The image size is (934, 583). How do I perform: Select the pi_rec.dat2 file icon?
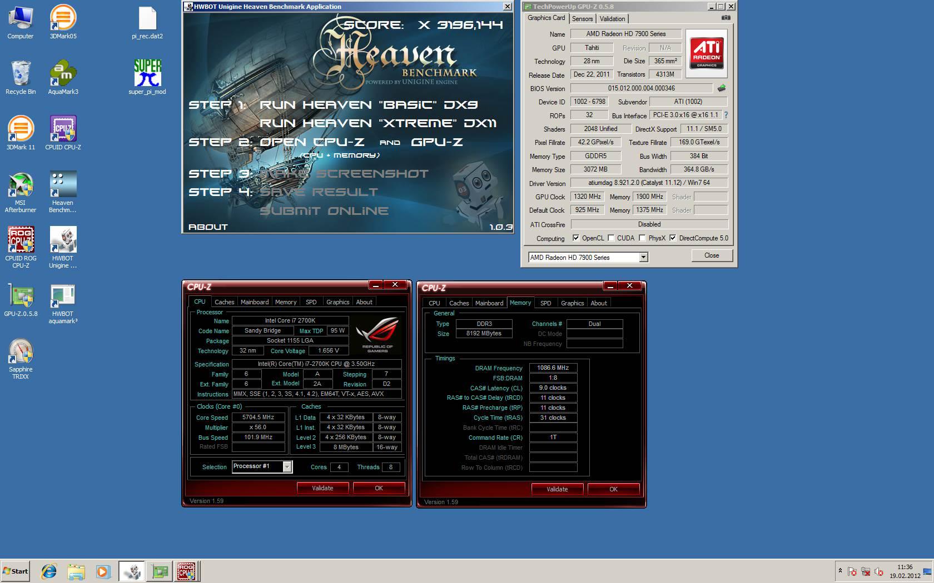click(147, 22)
